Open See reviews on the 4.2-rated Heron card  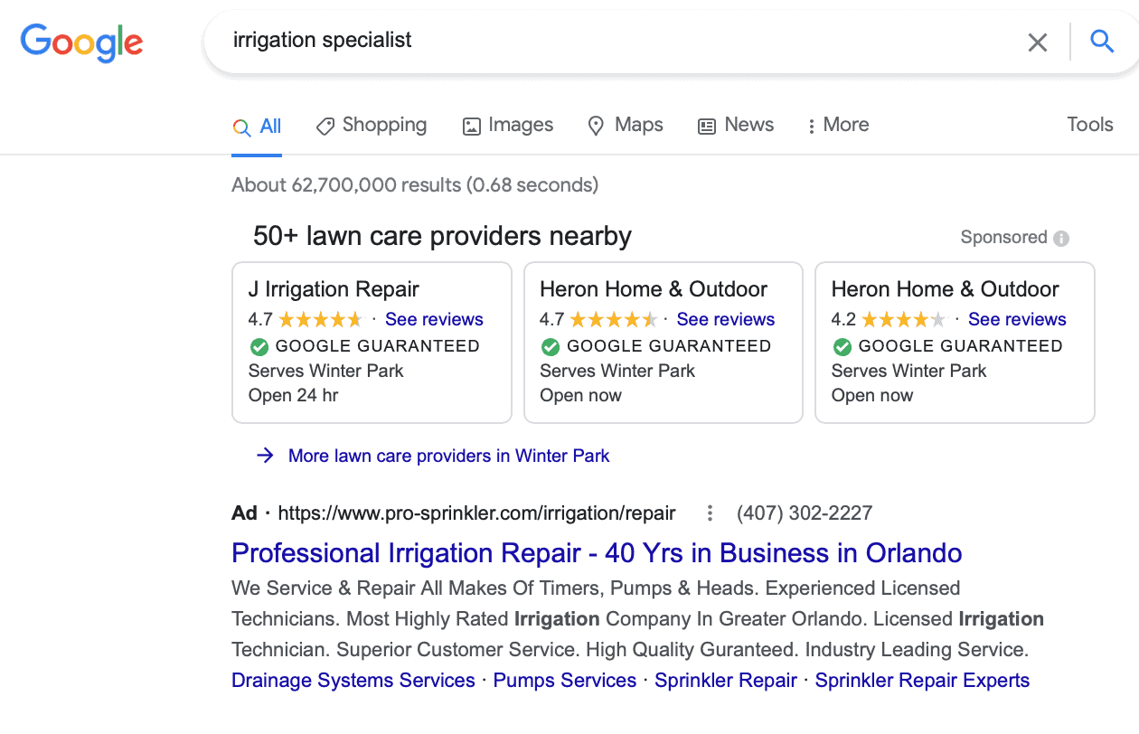pyautogui.click(x=1017, y=319)
